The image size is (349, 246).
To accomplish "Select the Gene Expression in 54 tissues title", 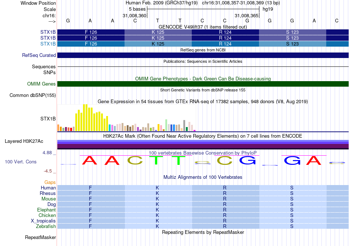I will 203,102.
